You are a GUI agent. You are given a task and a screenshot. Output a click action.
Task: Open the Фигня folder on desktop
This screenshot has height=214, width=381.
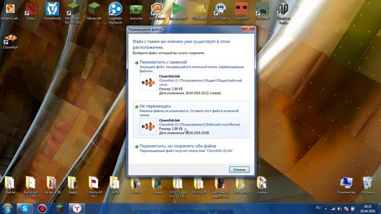[10, 185]
